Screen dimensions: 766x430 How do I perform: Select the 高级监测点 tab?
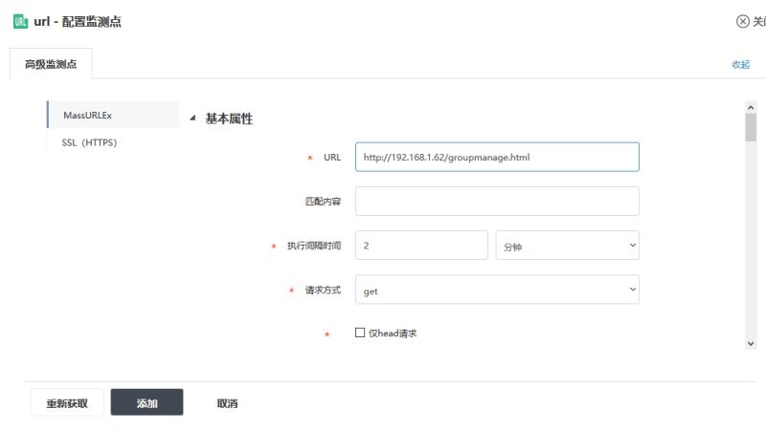(x=51, y=64)
